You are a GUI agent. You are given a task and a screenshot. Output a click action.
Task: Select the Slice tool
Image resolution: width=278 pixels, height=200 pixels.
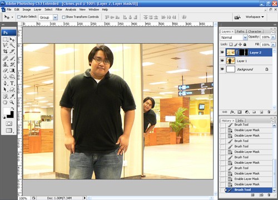(x=12, y=51)
